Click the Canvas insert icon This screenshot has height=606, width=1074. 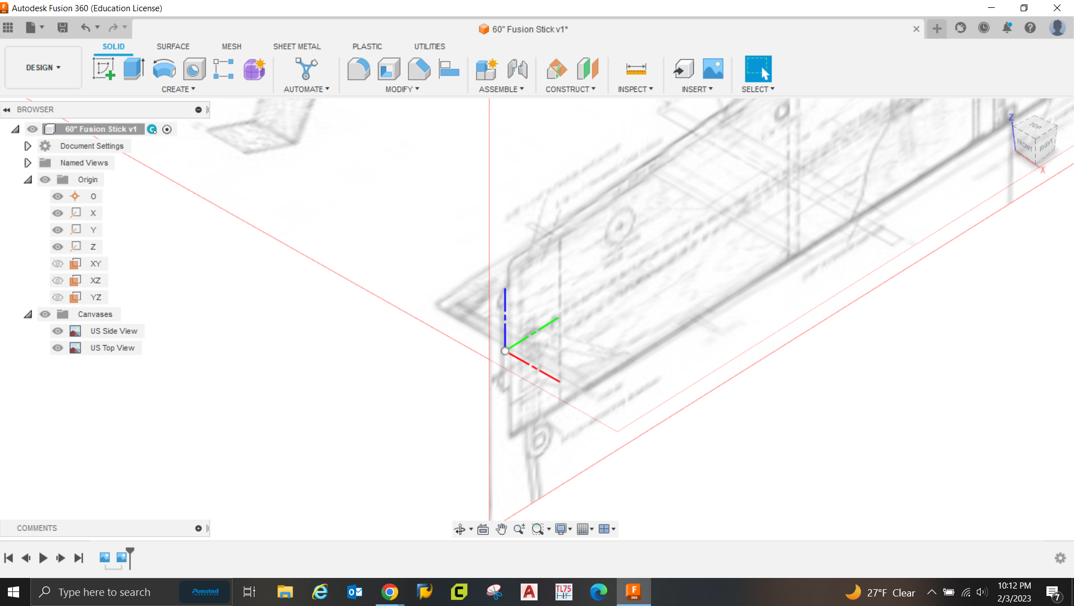point(713,68)
